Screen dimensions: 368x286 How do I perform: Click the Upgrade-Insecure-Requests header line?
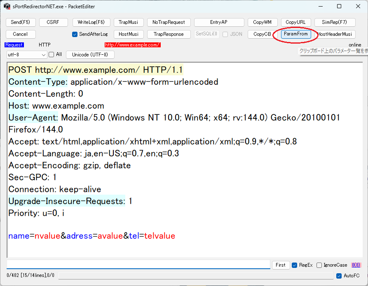70,201
